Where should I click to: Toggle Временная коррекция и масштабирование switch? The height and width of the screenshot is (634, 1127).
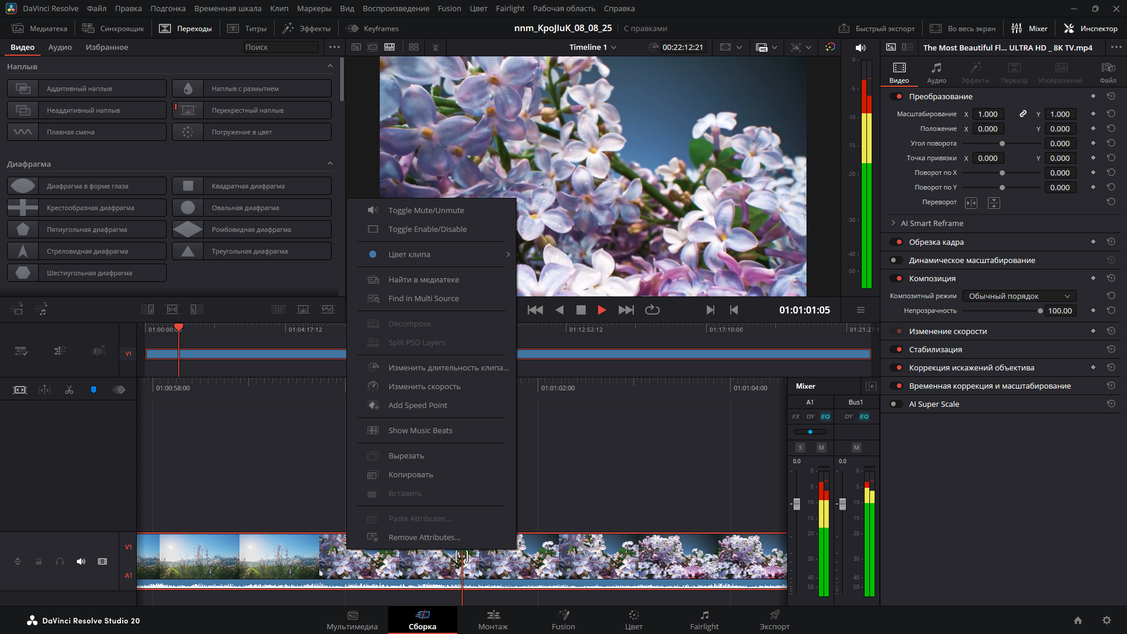point(896,386)
